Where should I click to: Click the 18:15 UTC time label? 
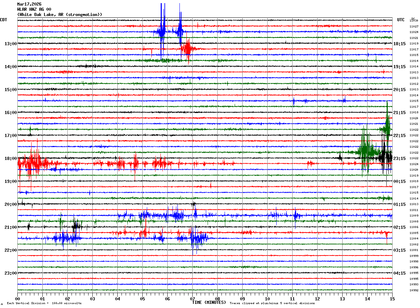tap(400, 43)
